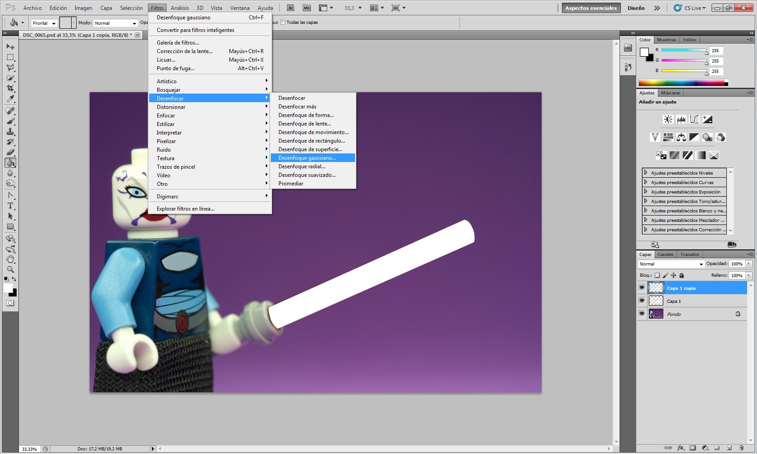Click the Clone Stamp tool
The image size is (757, 454).
(x=10, y=131)
